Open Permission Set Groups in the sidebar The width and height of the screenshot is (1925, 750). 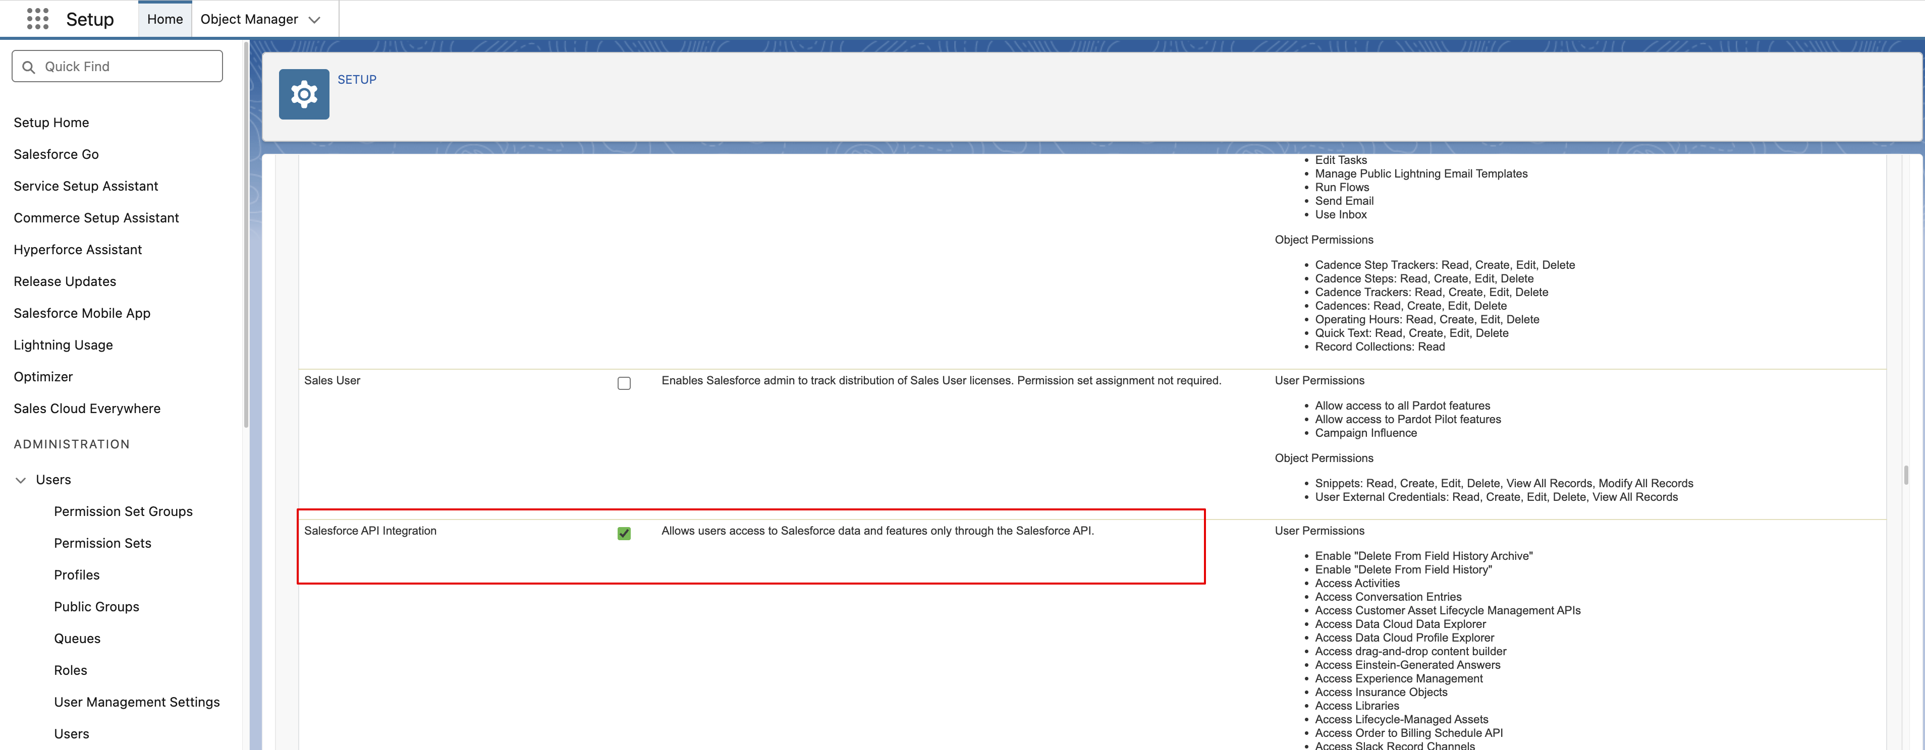123,511
